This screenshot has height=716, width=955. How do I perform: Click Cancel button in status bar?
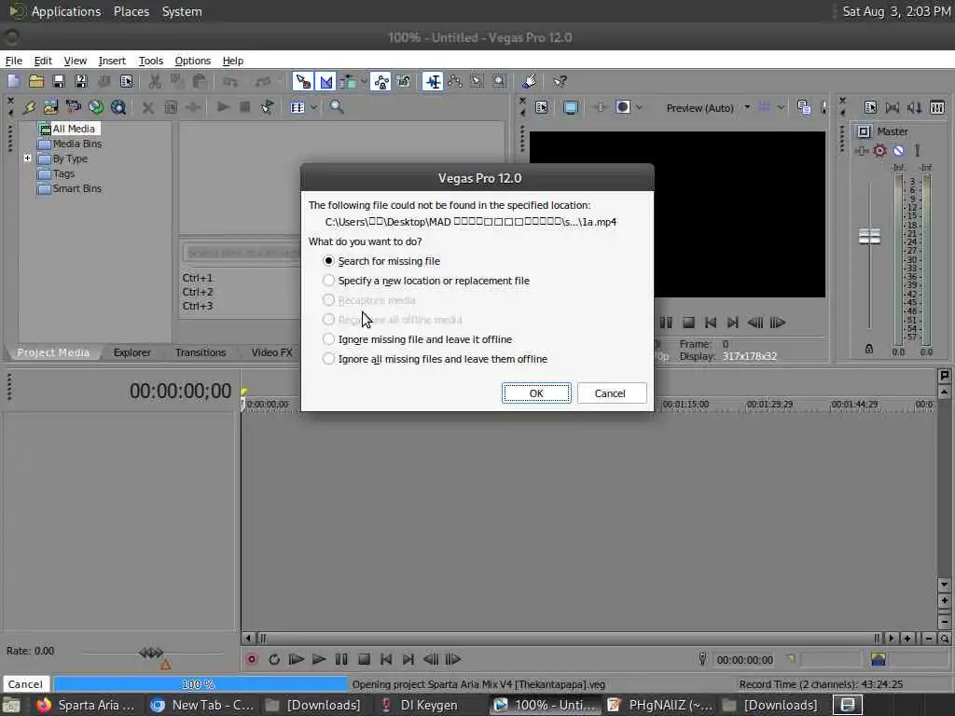click(25, 684)
